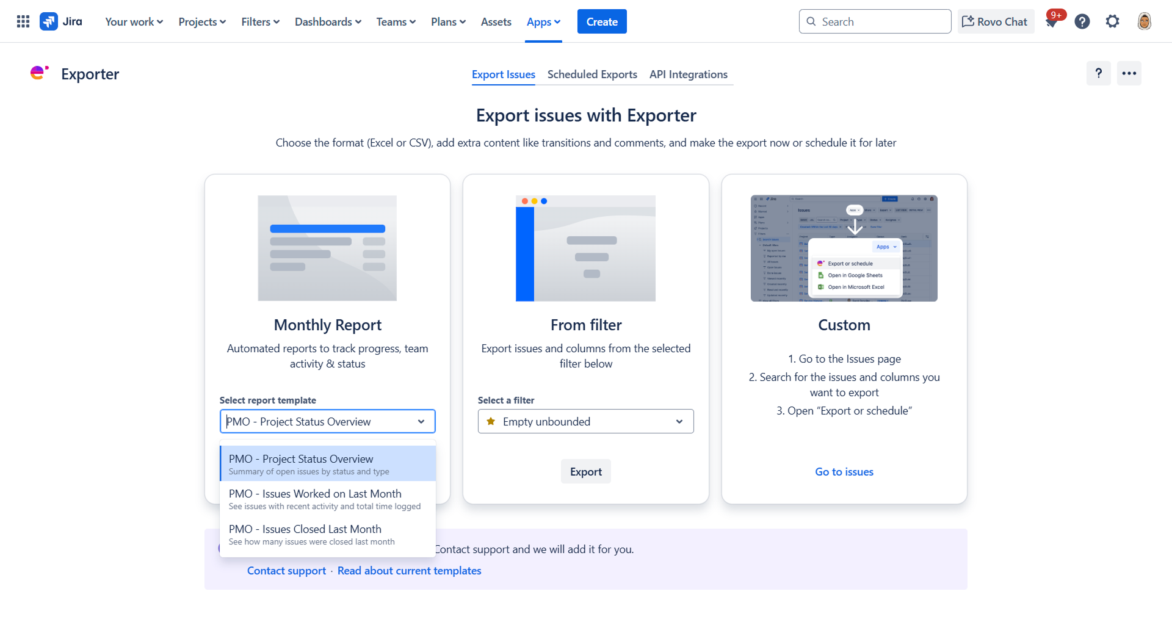Screen dimensions: 1172x630
Task: Expand the Dashboards menu
Action: click(328, 21)
